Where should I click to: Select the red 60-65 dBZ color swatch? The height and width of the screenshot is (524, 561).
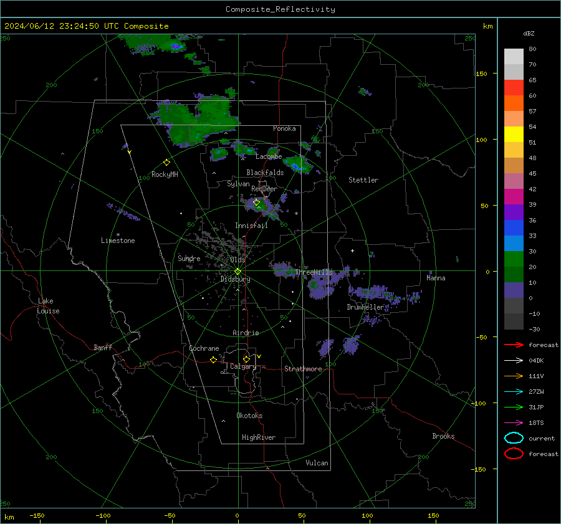pos(514,88)
